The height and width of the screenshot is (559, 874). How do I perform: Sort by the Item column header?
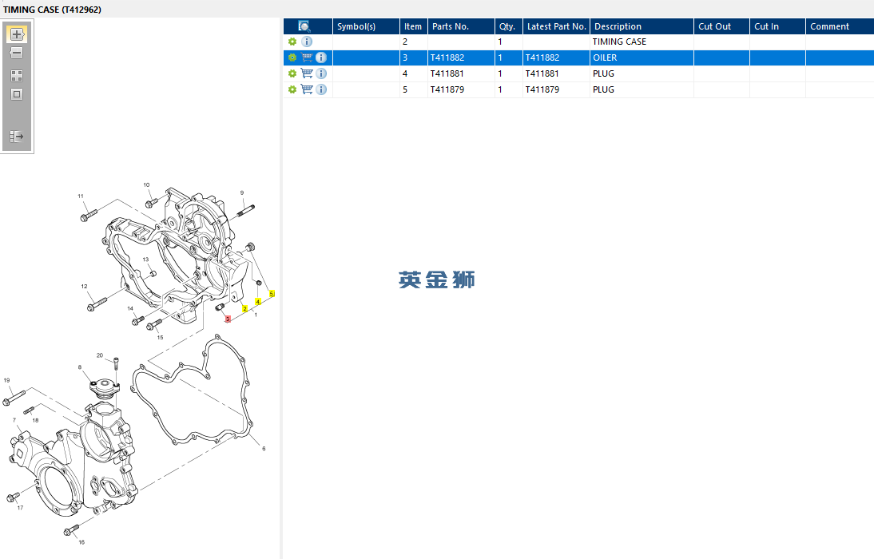point(414,26)
